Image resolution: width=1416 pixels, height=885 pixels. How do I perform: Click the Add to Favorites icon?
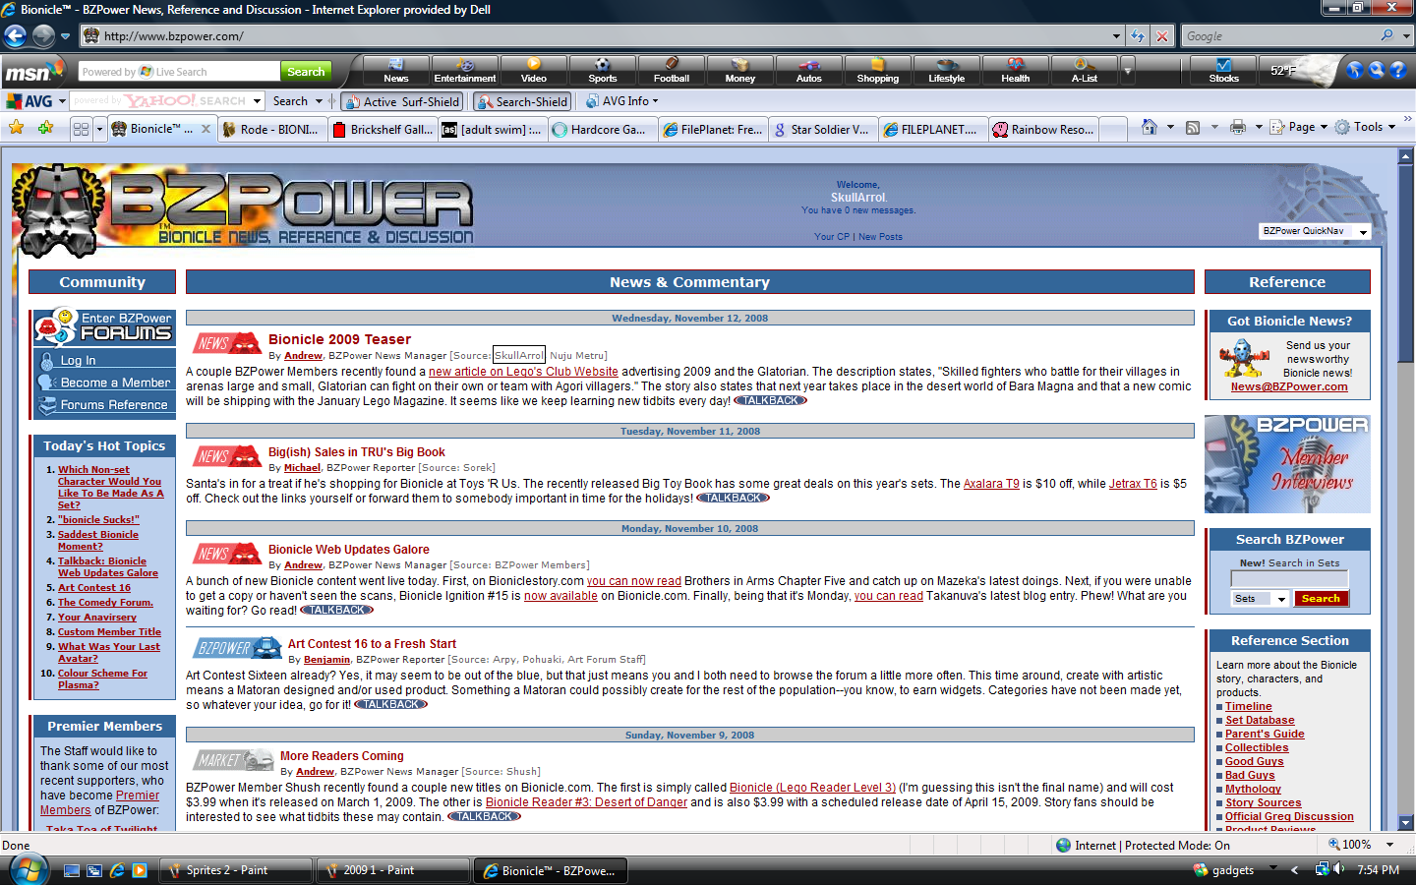pos(45,128)
